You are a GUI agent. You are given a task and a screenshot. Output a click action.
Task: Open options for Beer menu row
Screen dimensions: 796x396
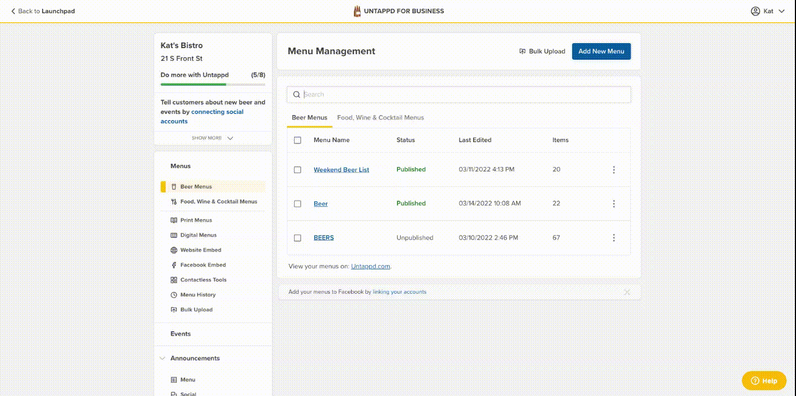614,204
